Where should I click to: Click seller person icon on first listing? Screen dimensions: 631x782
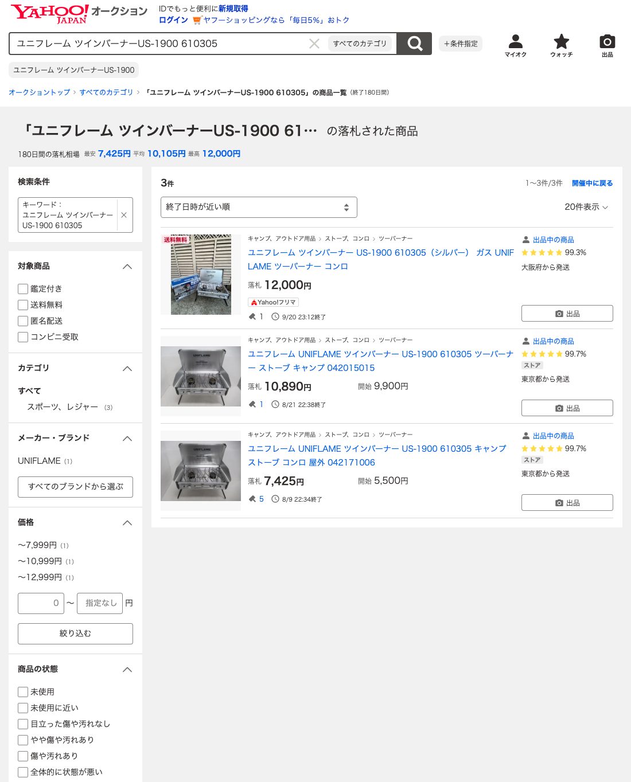coord(526,240)
